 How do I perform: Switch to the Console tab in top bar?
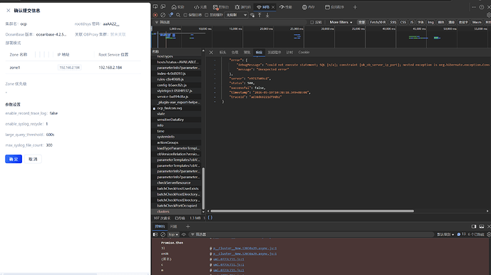[221, 7]
